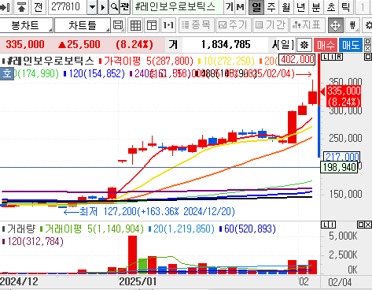Image resolution: width=372 pixels, height=290 pixels.
Task: Switch chart period to 주 (weekly)
Action: click(x=271, y=7)
